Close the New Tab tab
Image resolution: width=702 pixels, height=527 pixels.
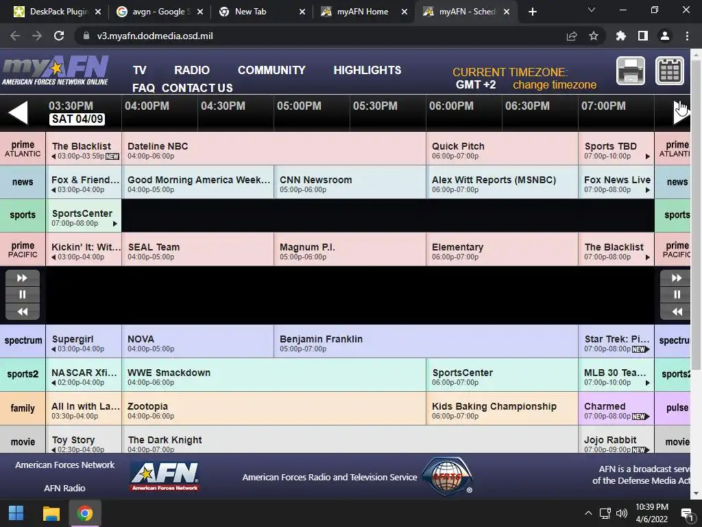pyautogui.click(x=302, y=12)
